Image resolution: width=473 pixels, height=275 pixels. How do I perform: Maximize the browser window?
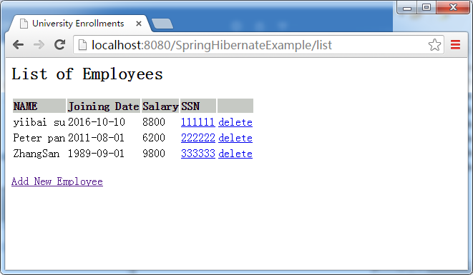pyautogui.click(x=426, y=8)
